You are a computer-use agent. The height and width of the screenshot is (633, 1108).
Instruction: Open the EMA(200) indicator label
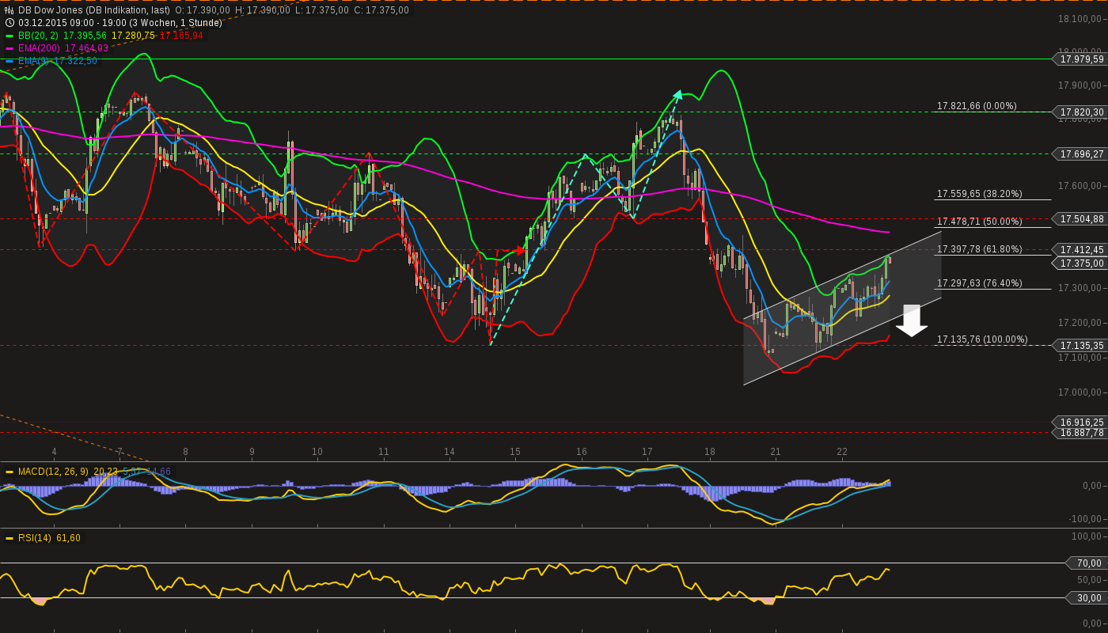40,48
